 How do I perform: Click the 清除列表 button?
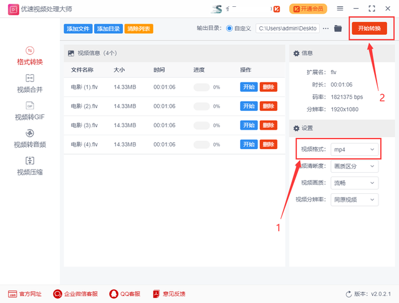(x=138, y=29)
